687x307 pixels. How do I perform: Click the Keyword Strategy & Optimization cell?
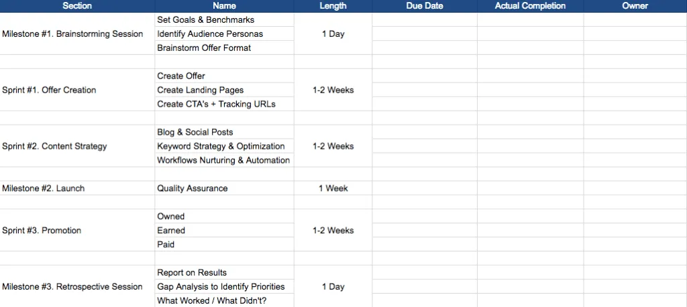coord(221,146)
